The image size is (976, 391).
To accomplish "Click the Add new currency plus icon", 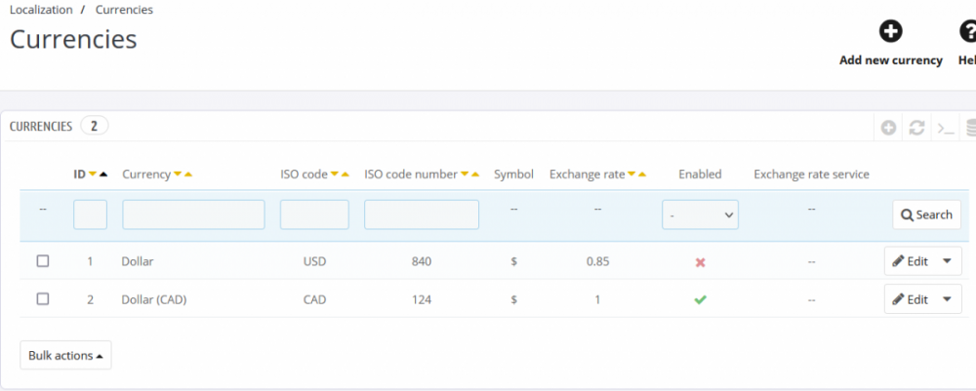I will click(x=890, y=32).
